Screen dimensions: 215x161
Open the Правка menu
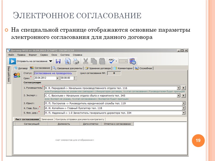click(x=21, y=55)
